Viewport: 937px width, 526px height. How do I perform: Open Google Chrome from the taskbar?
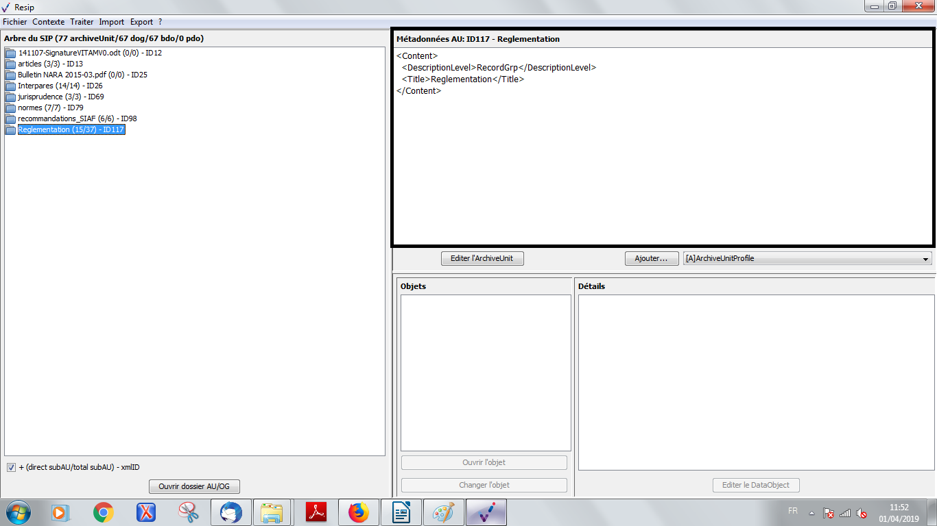tap(104, 512)
